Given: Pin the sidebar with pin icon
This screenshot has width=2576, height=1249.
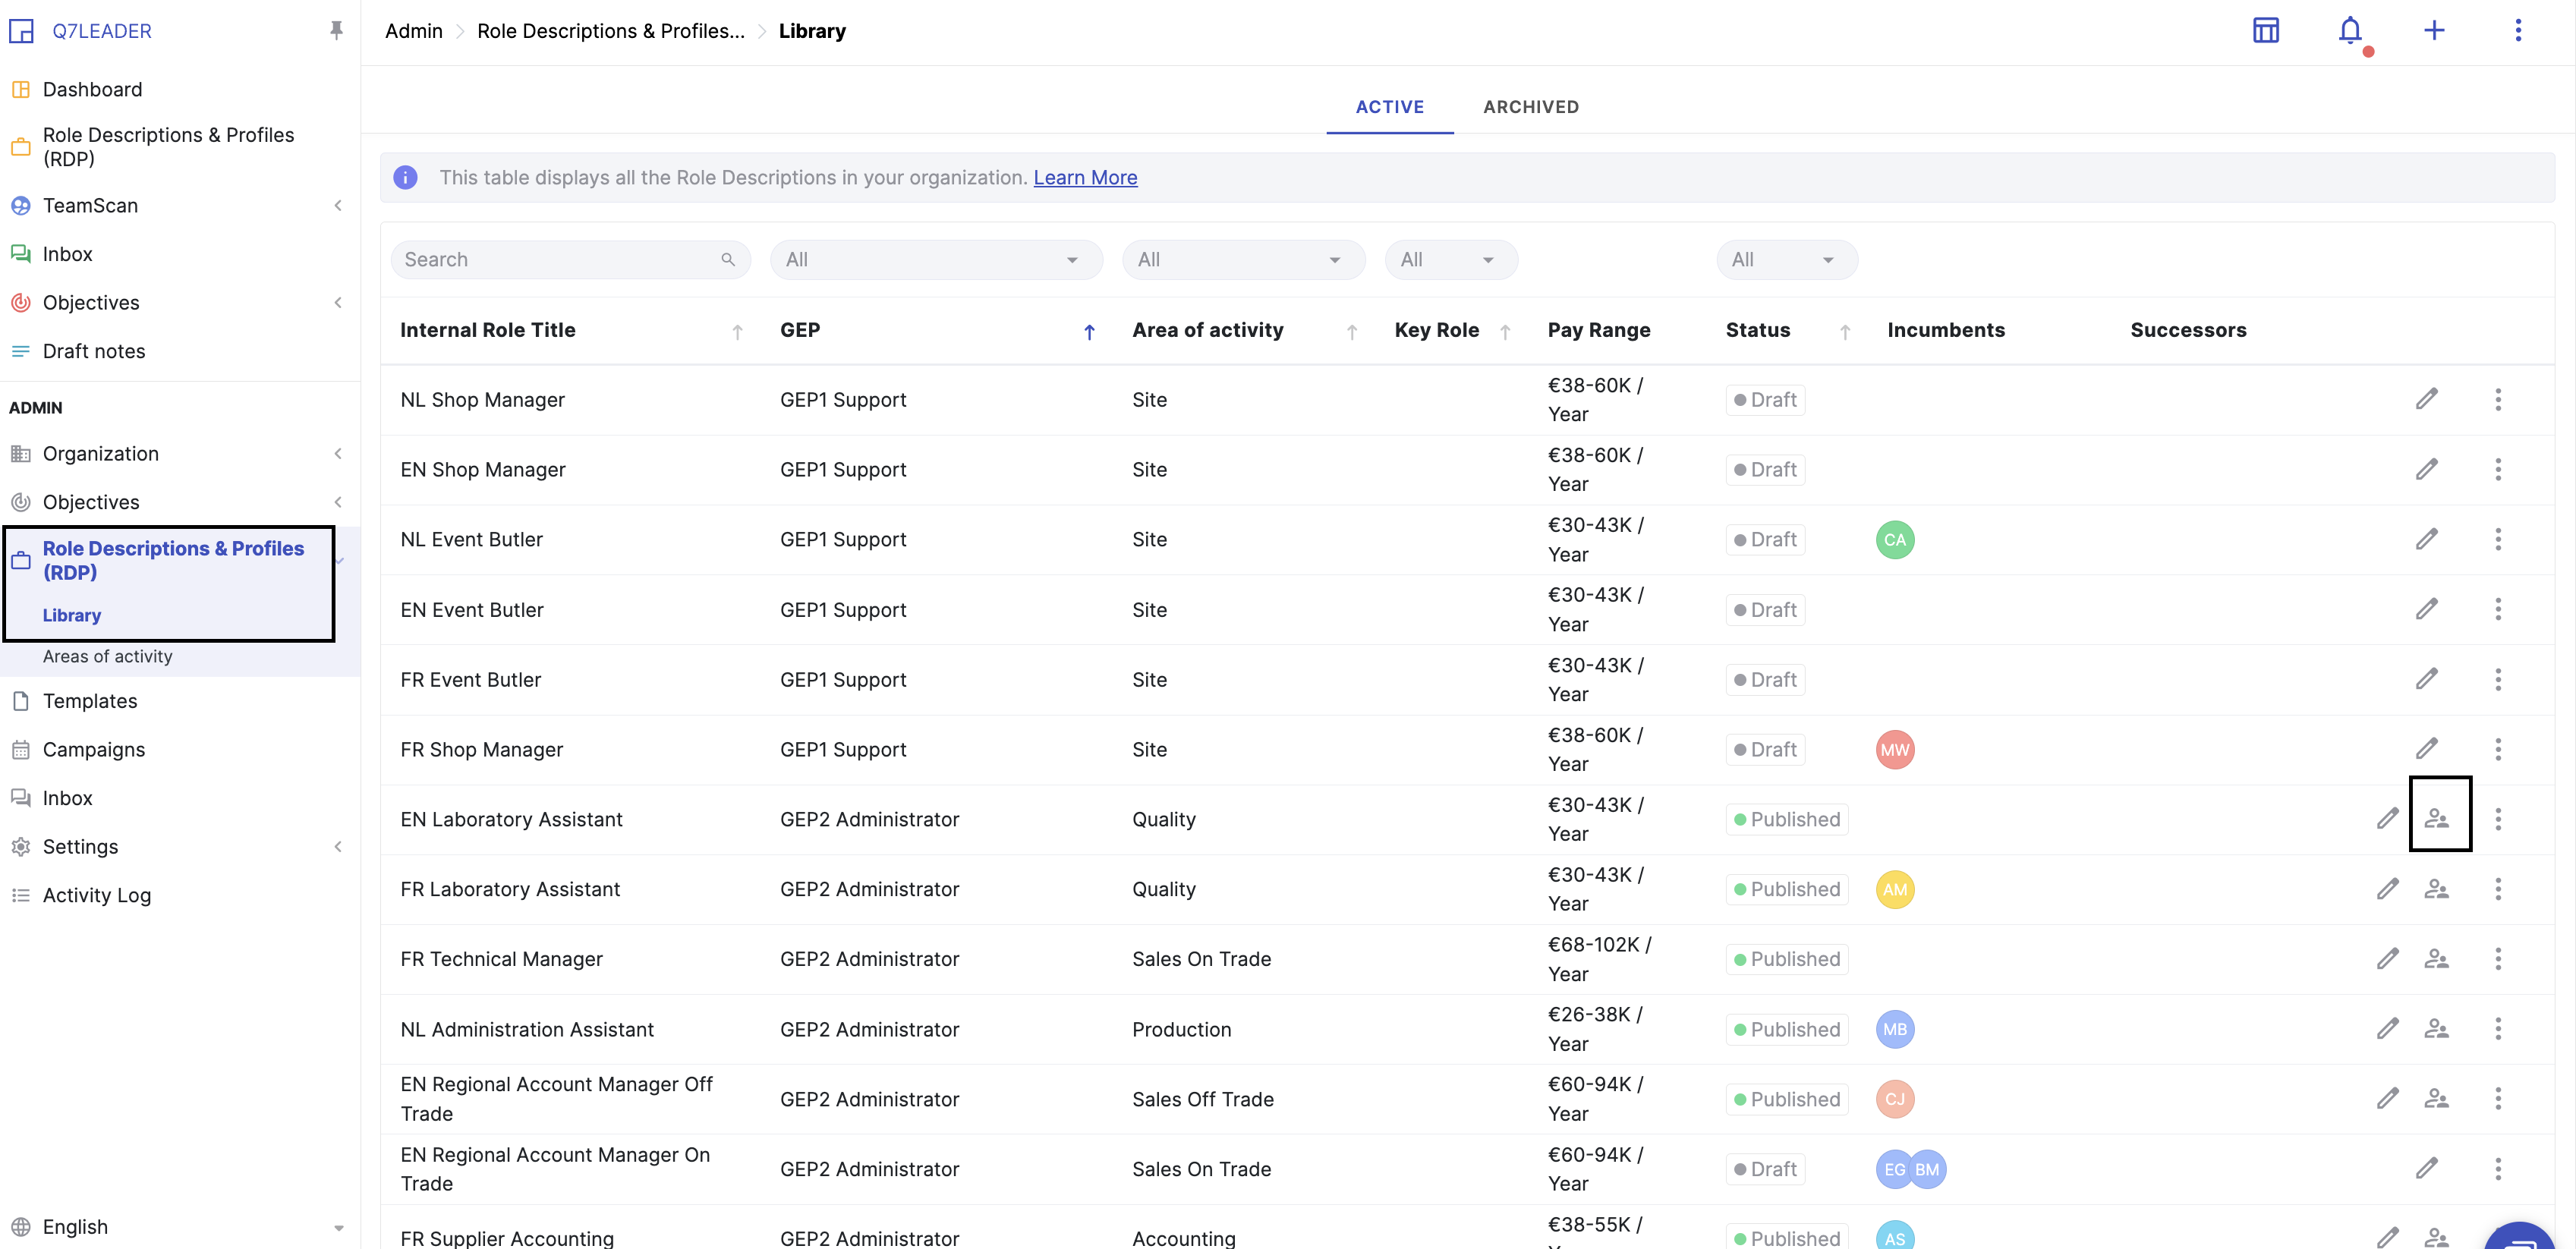Looking at the screenshot, I should click(x=336, y=31).
